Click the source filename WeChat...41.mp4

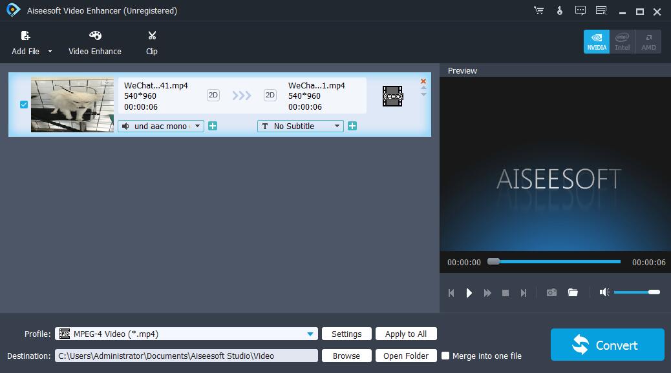156,85
